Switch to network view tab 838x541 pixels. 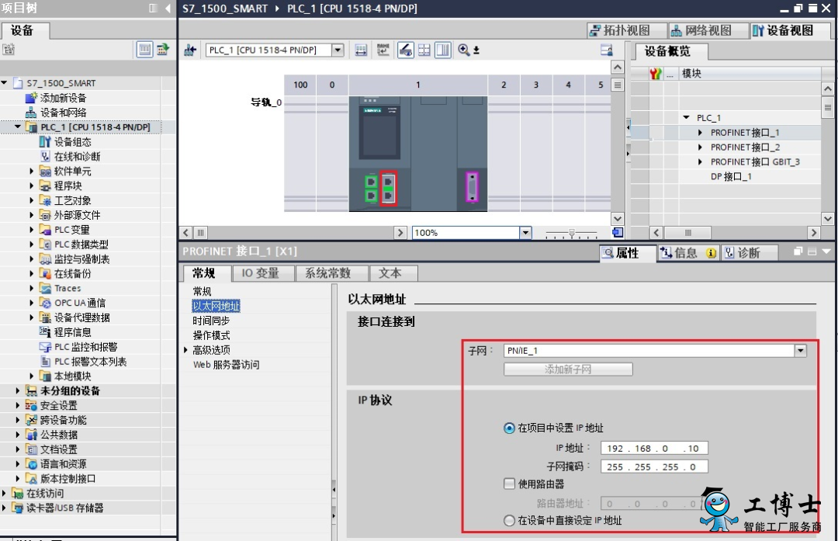tap(708, 30)
